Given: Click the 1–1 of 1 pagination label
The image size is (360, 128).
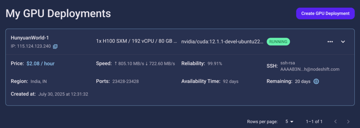Looking at the screenshot, I should pyautogui.click(x=314, y=121).
